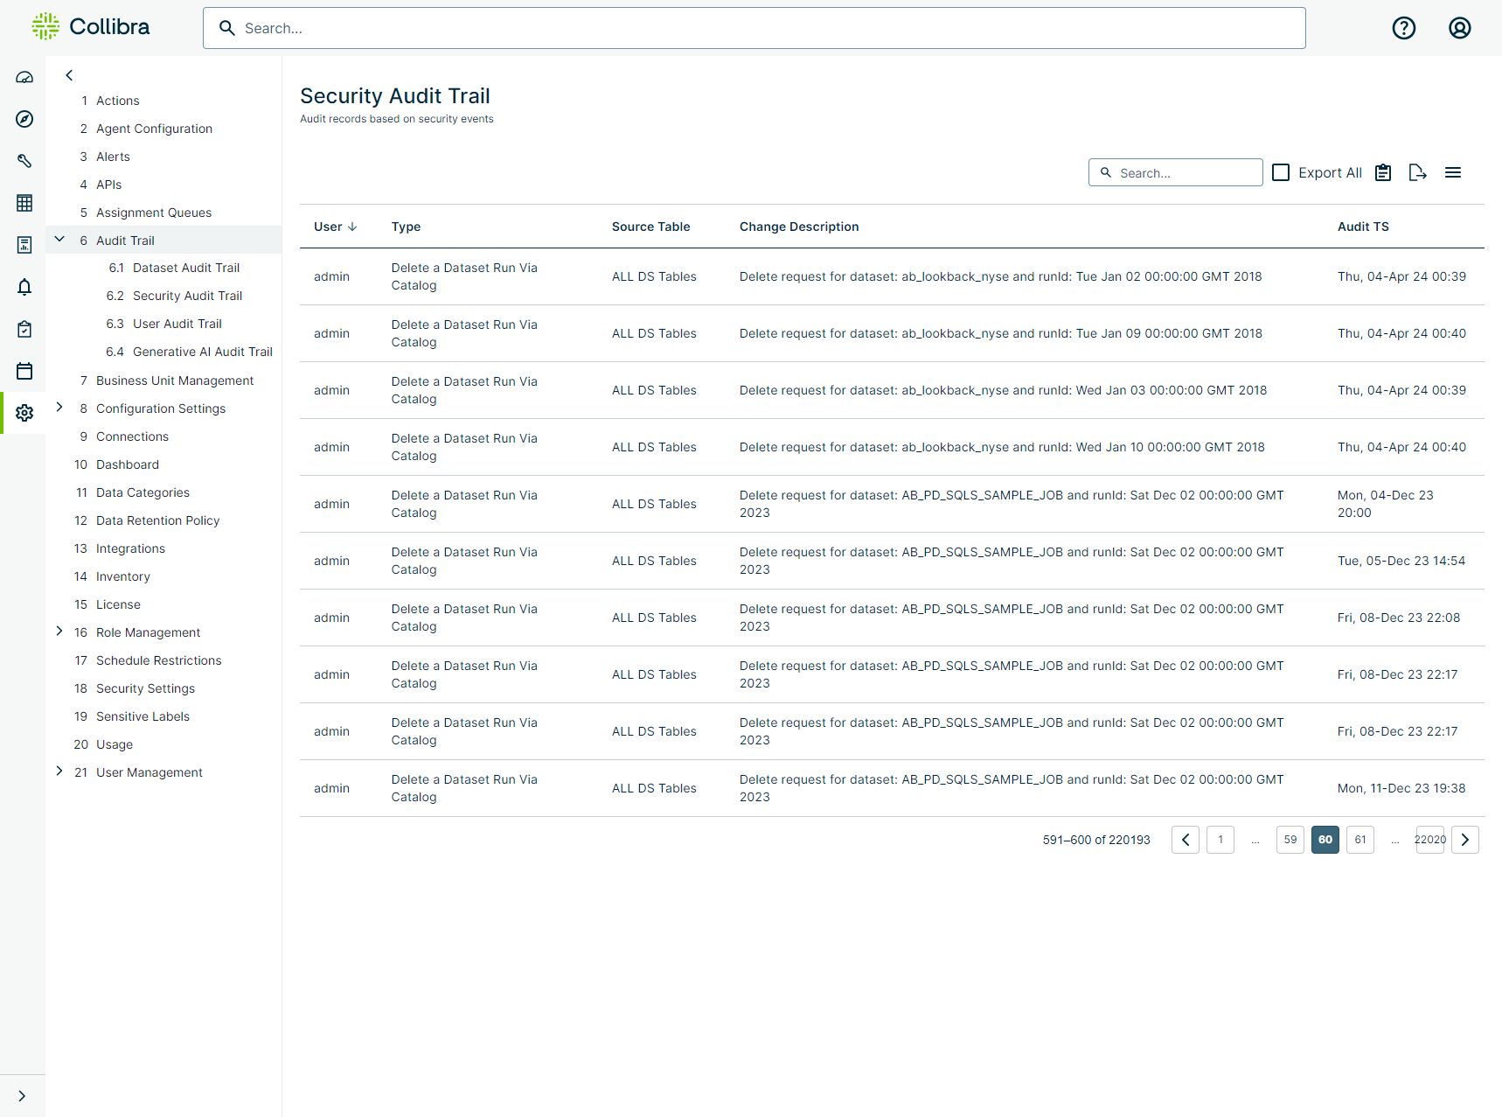Click timestamp 'Mon, 11-Dec 23 19:38'
Image resolution: width=1502 pixels, height=1117 pixels.
[1401, 788]
